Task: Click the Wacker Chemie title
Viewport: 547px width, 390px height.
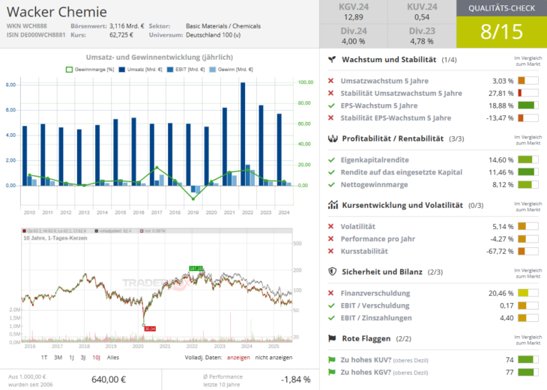Action: [x=56, y=12]
